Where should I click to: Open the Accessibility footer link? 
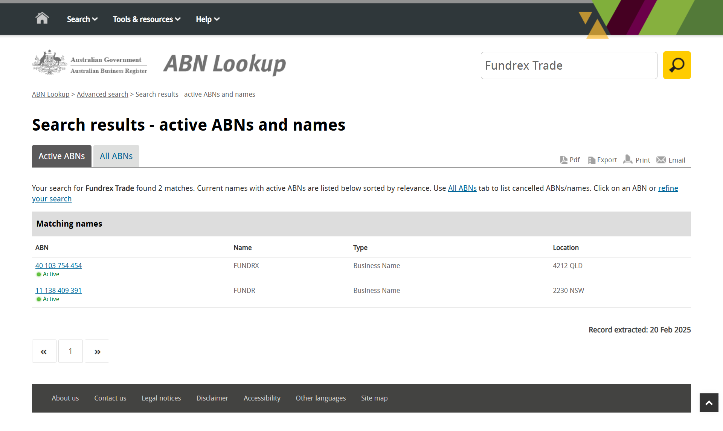click(262, 398)
